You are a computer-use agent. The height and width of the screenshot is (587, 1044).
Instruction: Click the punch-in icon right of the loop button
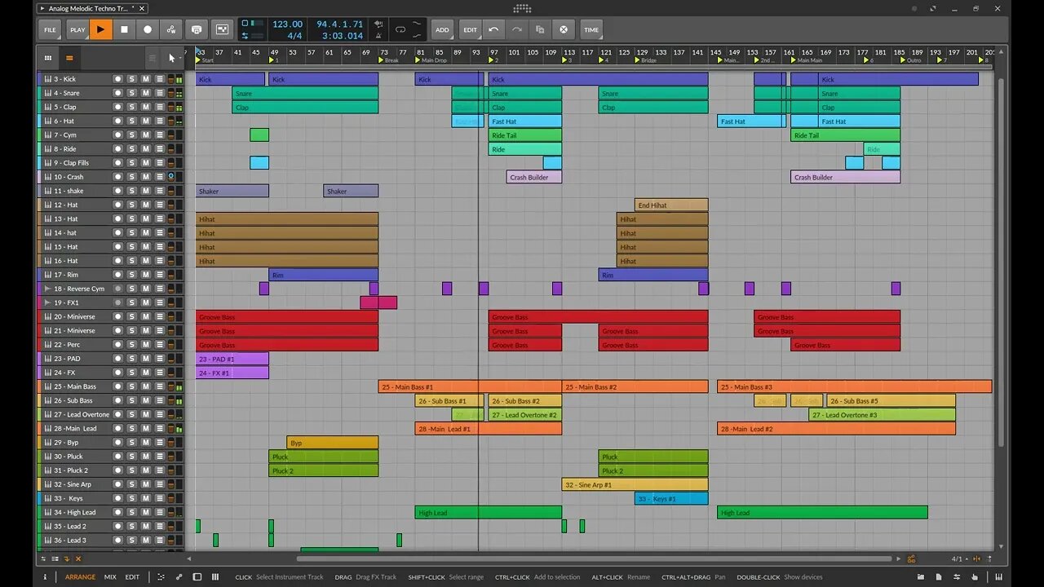pos(418,24)
